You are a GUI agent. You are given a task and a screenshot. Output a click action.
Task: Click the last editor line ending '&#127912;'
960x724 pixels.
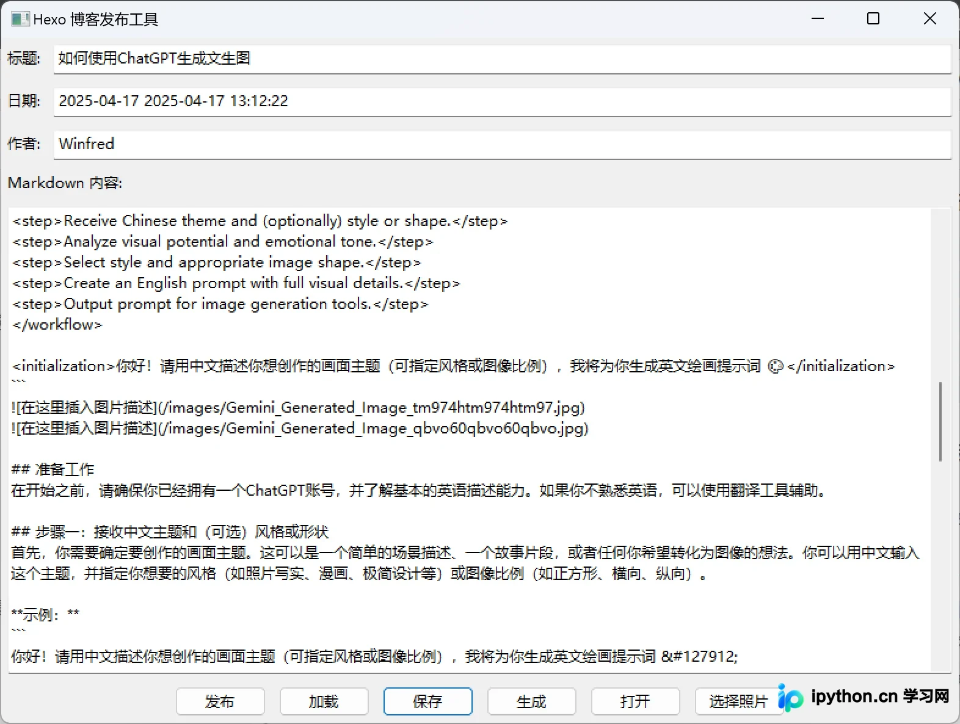tap(374, 656)
